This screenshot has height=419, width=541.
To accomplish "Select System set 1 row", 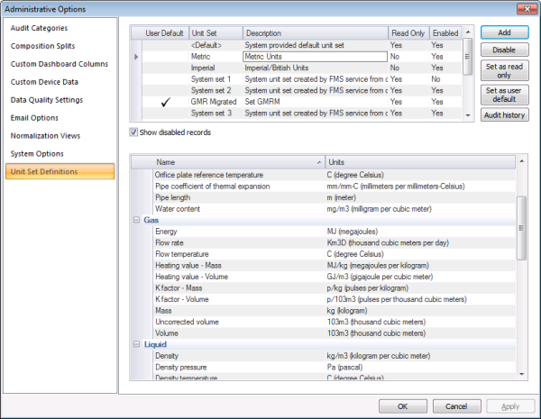I will (302, 79).
